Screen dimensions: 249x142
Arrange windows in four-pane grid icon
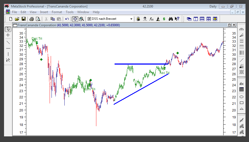click(x=208, y=19)
